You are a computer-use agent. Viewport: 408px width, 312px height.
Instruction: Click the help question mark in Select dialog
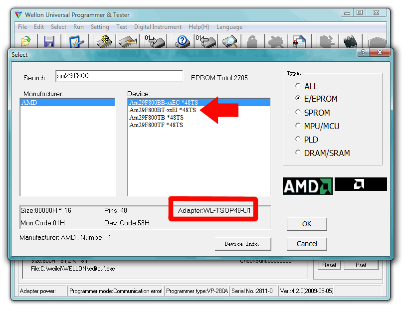coord(363,52)
